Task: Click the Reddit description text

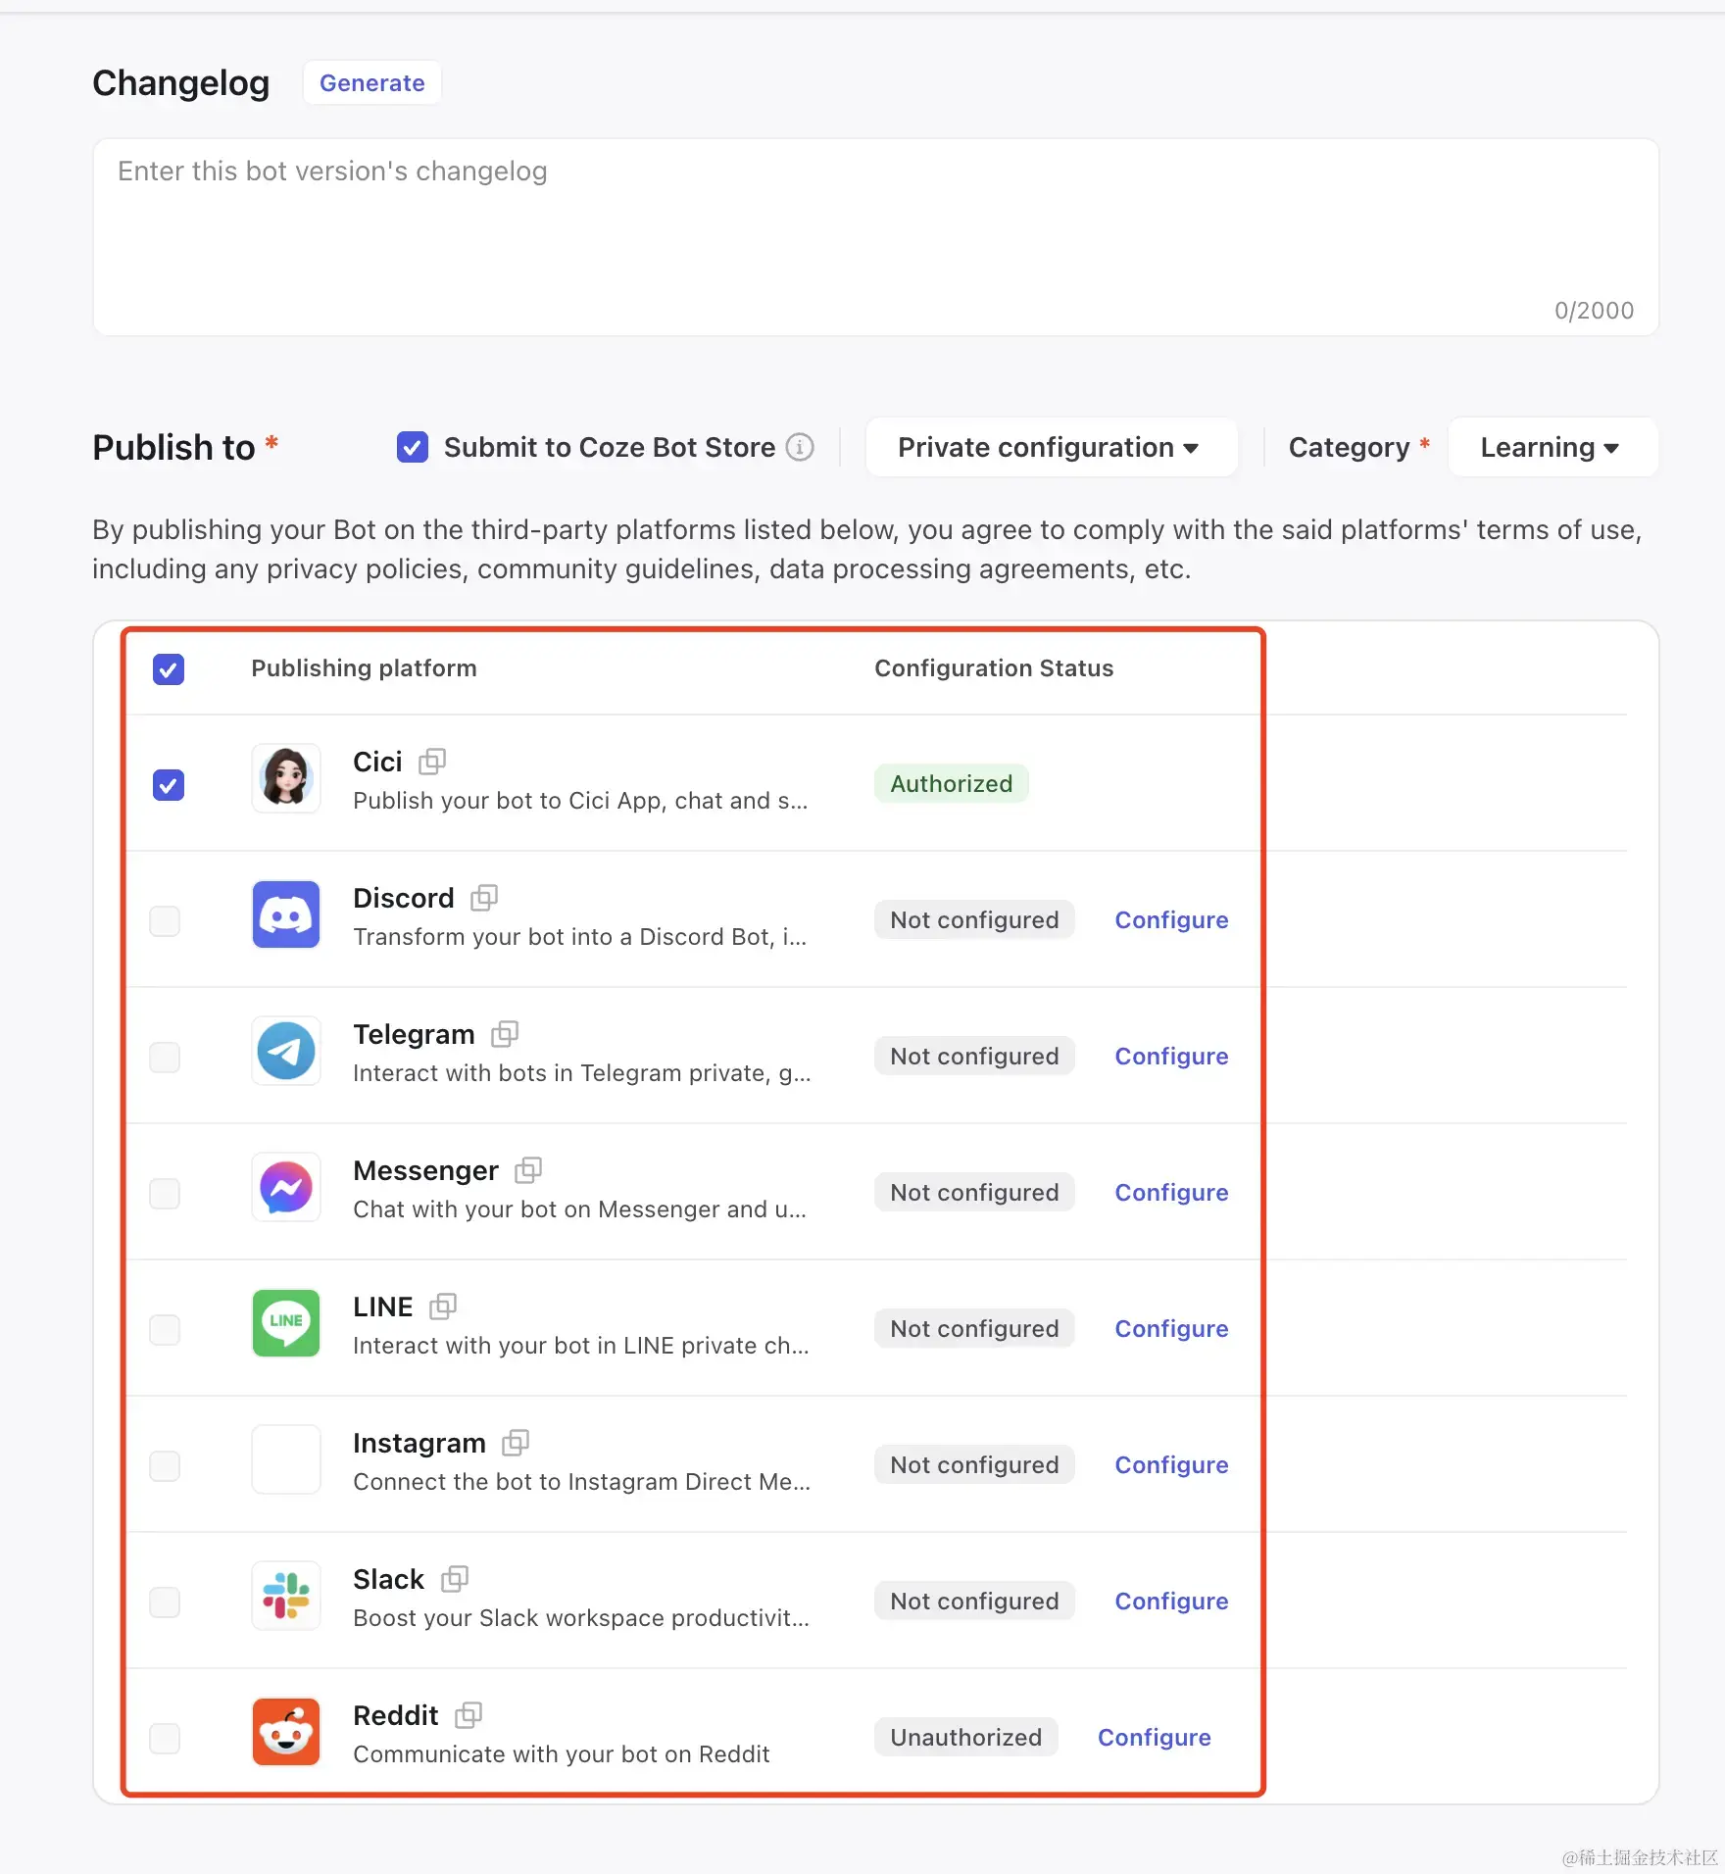Action: point(561,1754)
